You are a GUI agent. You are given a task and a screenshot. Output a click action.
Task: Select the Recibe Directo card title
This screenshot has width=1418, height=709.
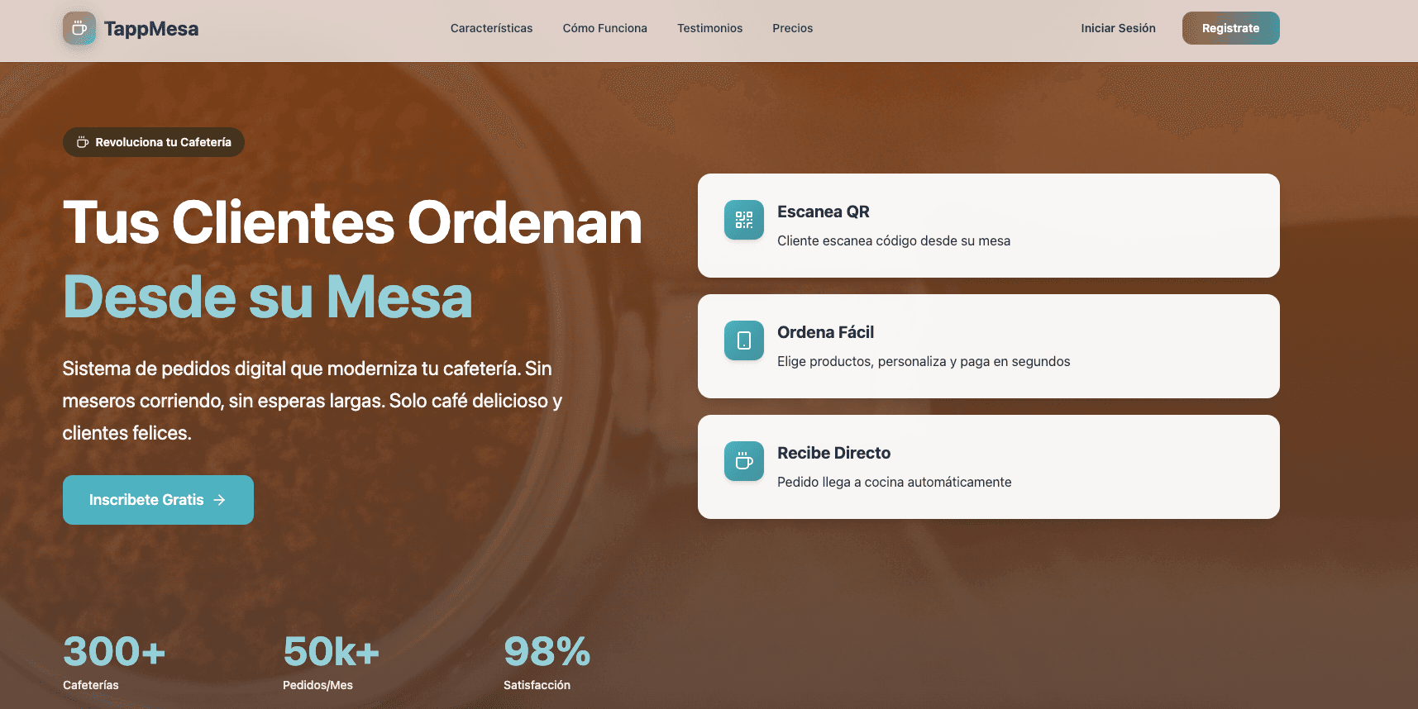833,453
